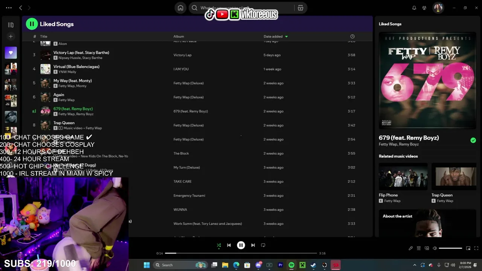Screen dimensions: 482x271
Task: Create a playlist with the plus icon
Action: pyautogui.click(x=11, y=37)
